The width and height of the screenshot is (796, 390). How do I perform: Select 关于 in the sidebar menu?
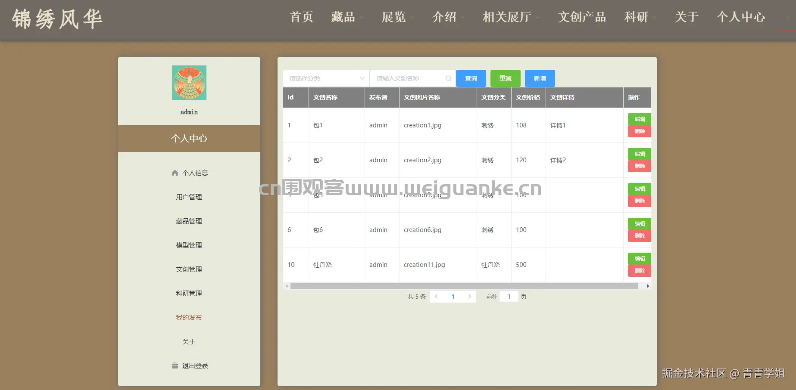click(189, 341)
